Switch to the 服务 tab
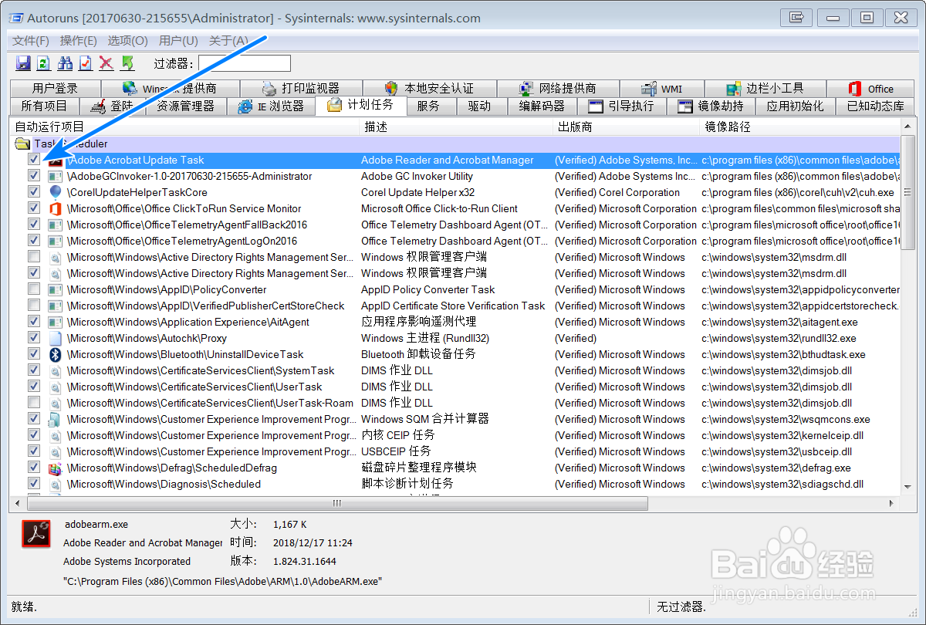The height and width of the screenshot is (625, 926). pyautogui.click(x=428, y=106)
